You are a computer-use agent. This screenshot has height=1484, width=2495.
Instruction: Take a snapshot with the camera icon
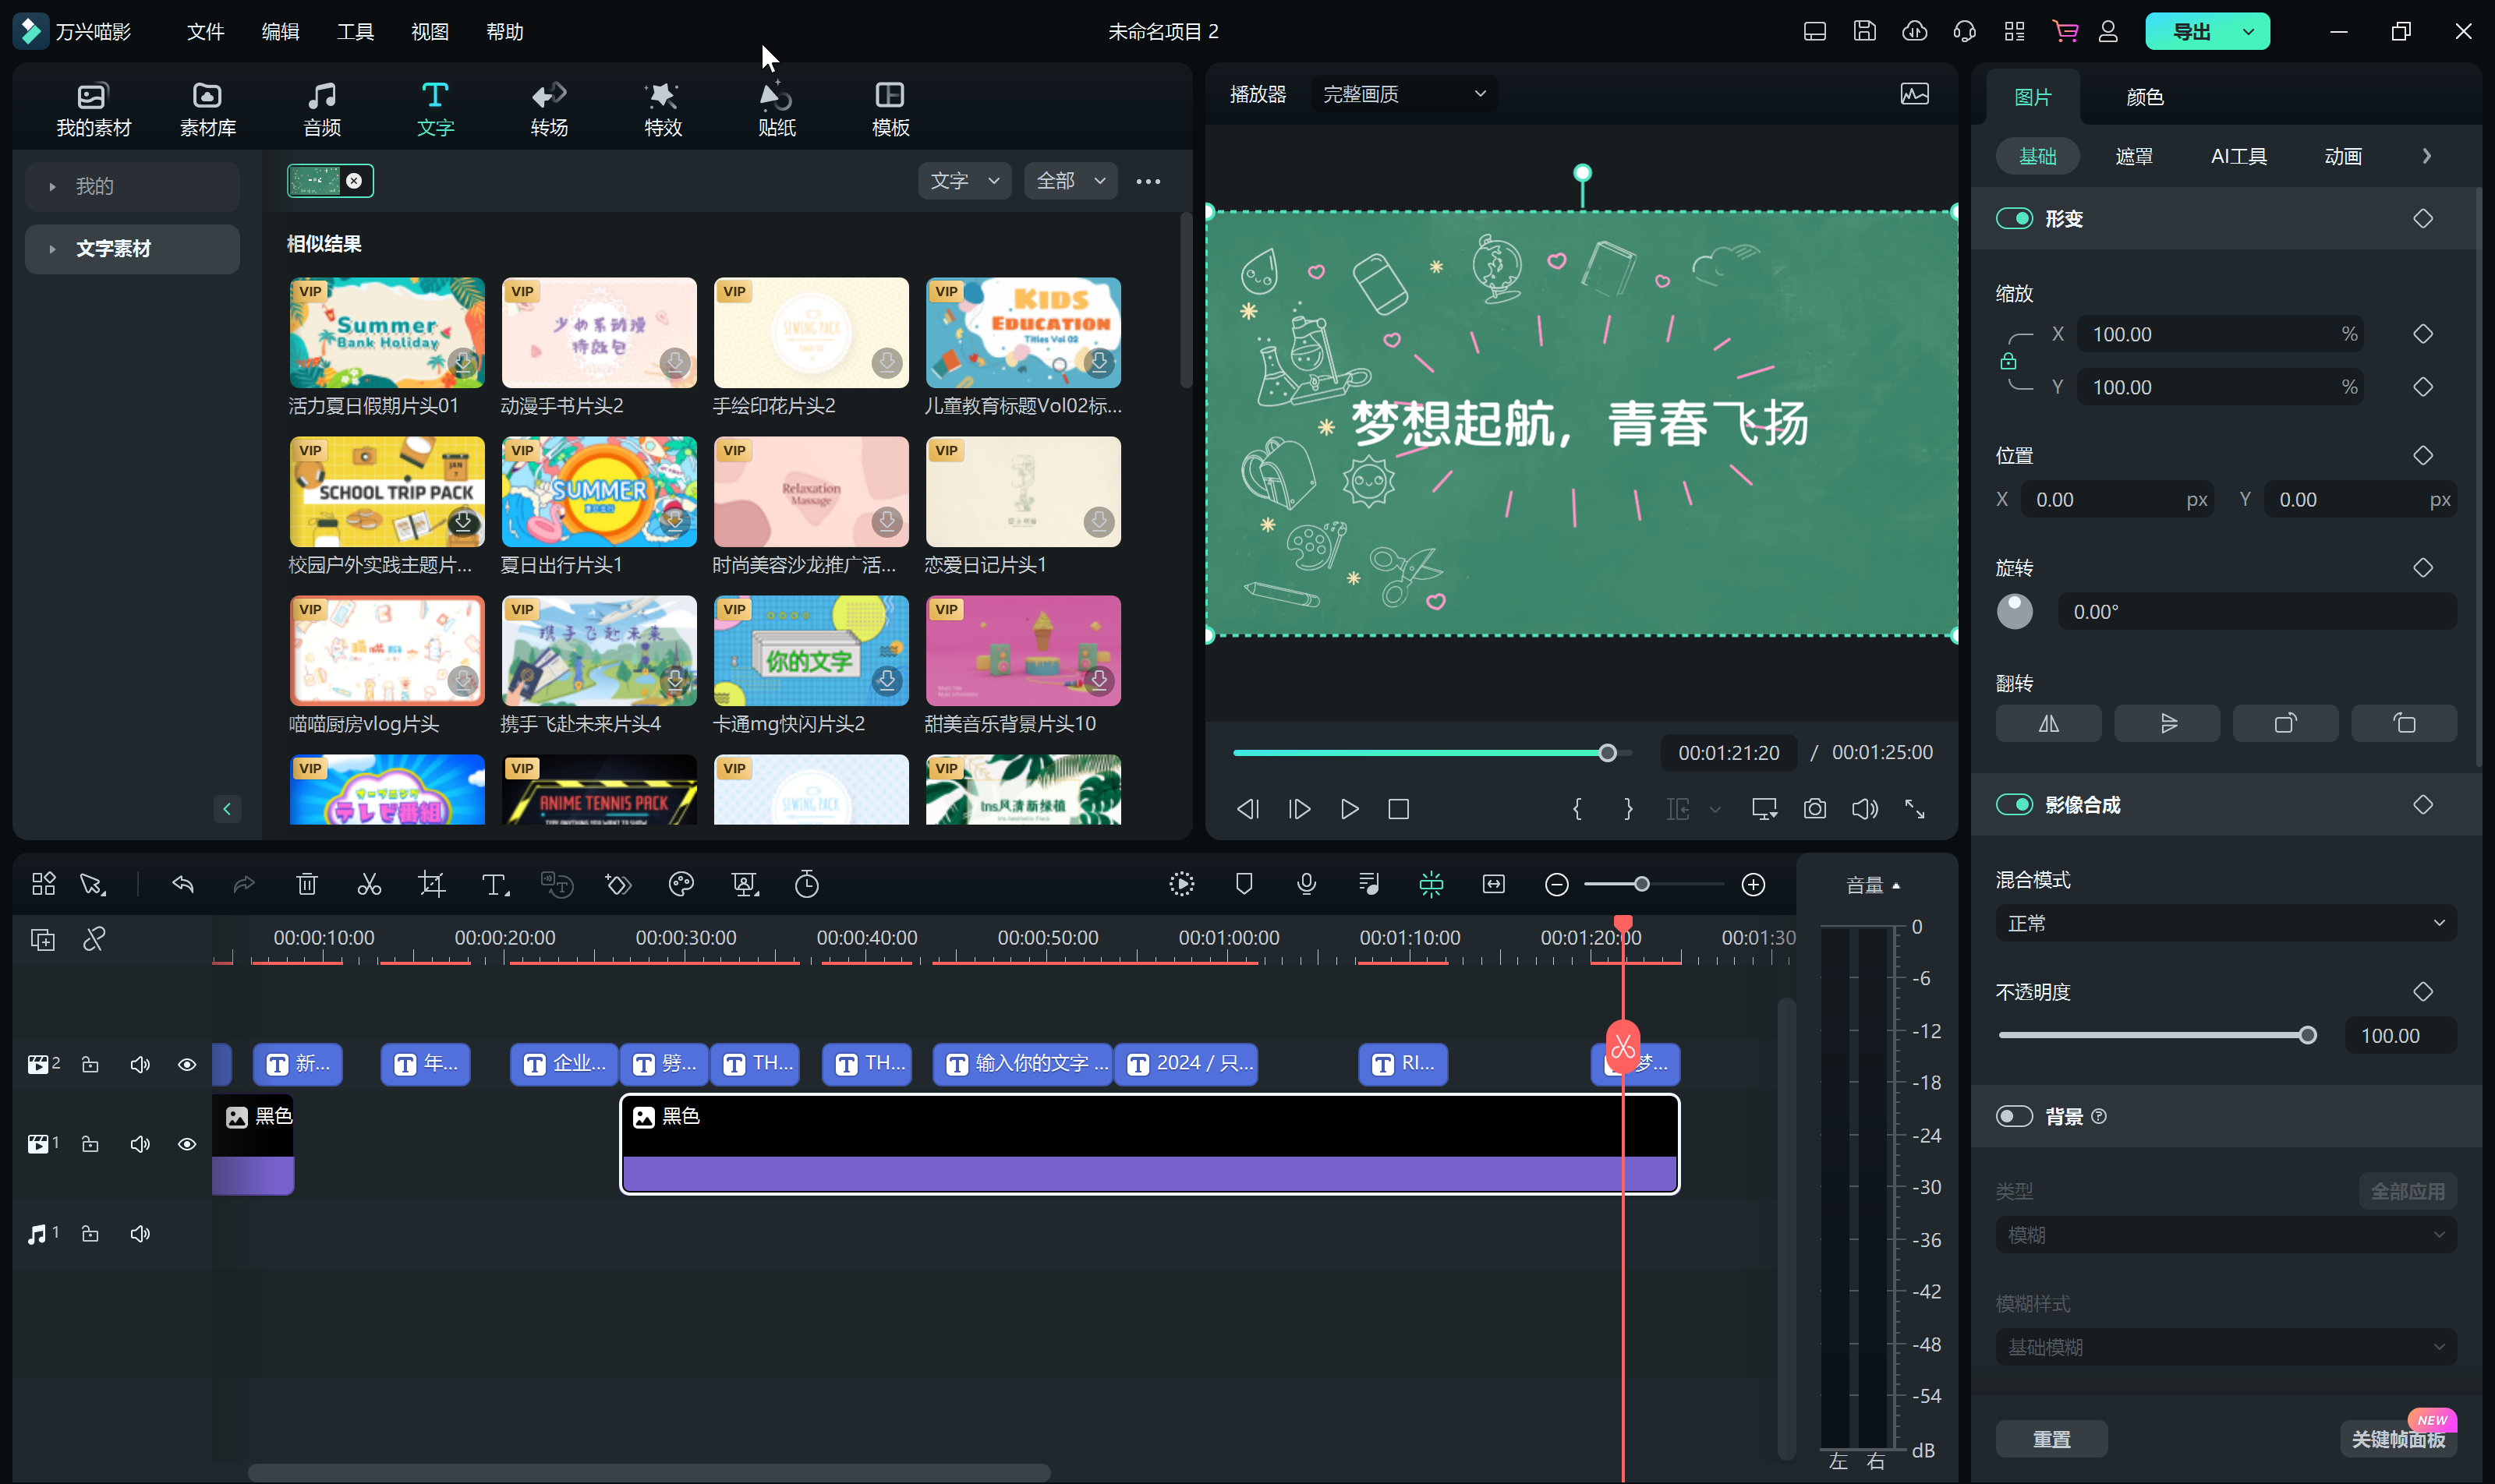click(x=1814, y=809)
